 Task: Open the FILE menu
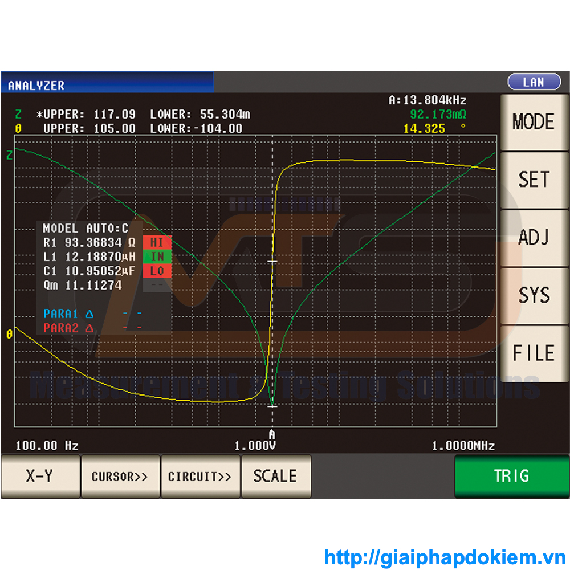[534, 353]
